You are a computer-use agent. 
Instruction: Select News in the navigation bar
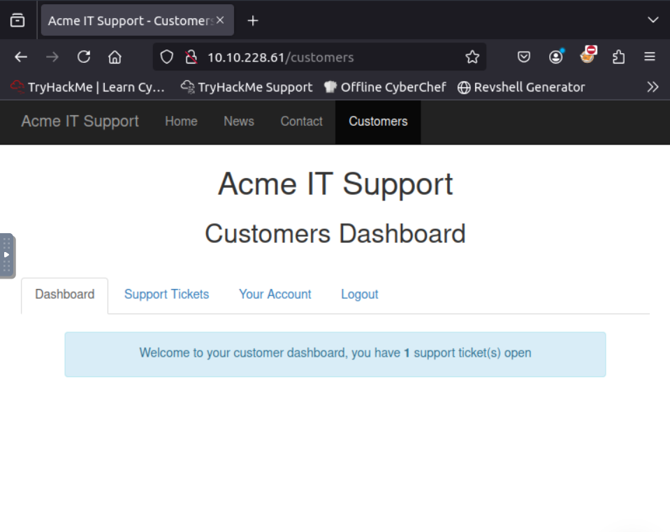pos(238,121)
